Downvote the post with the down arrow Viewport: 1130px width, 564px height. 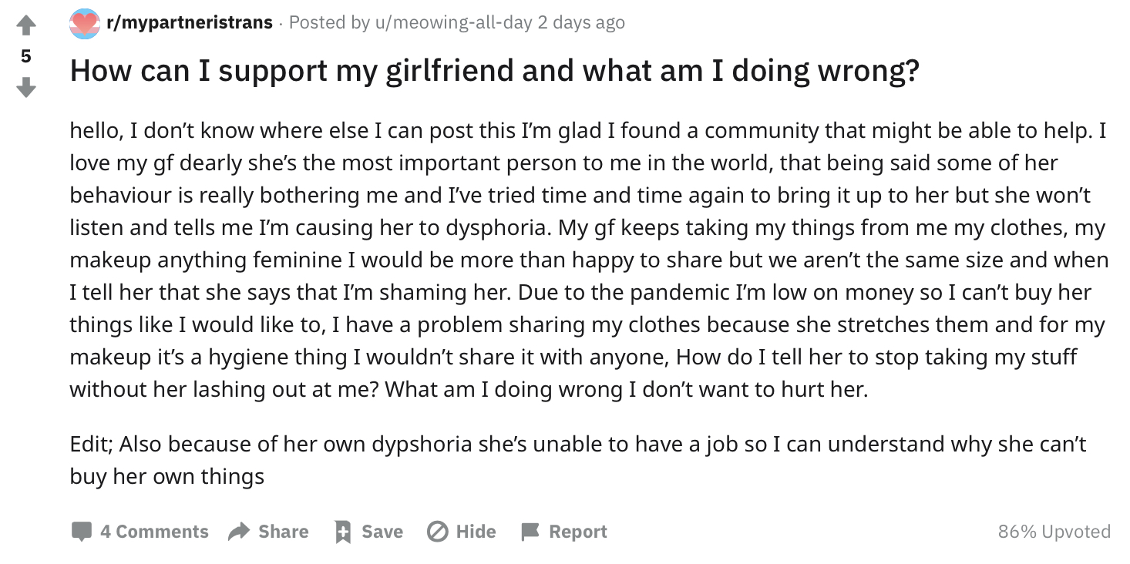click(x=26, y=87)
